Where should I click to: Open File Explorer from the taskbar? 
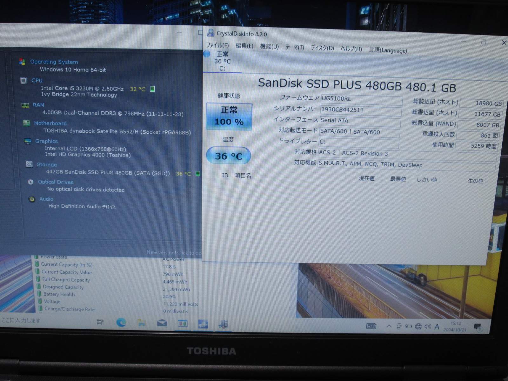(x=141, y=323)
